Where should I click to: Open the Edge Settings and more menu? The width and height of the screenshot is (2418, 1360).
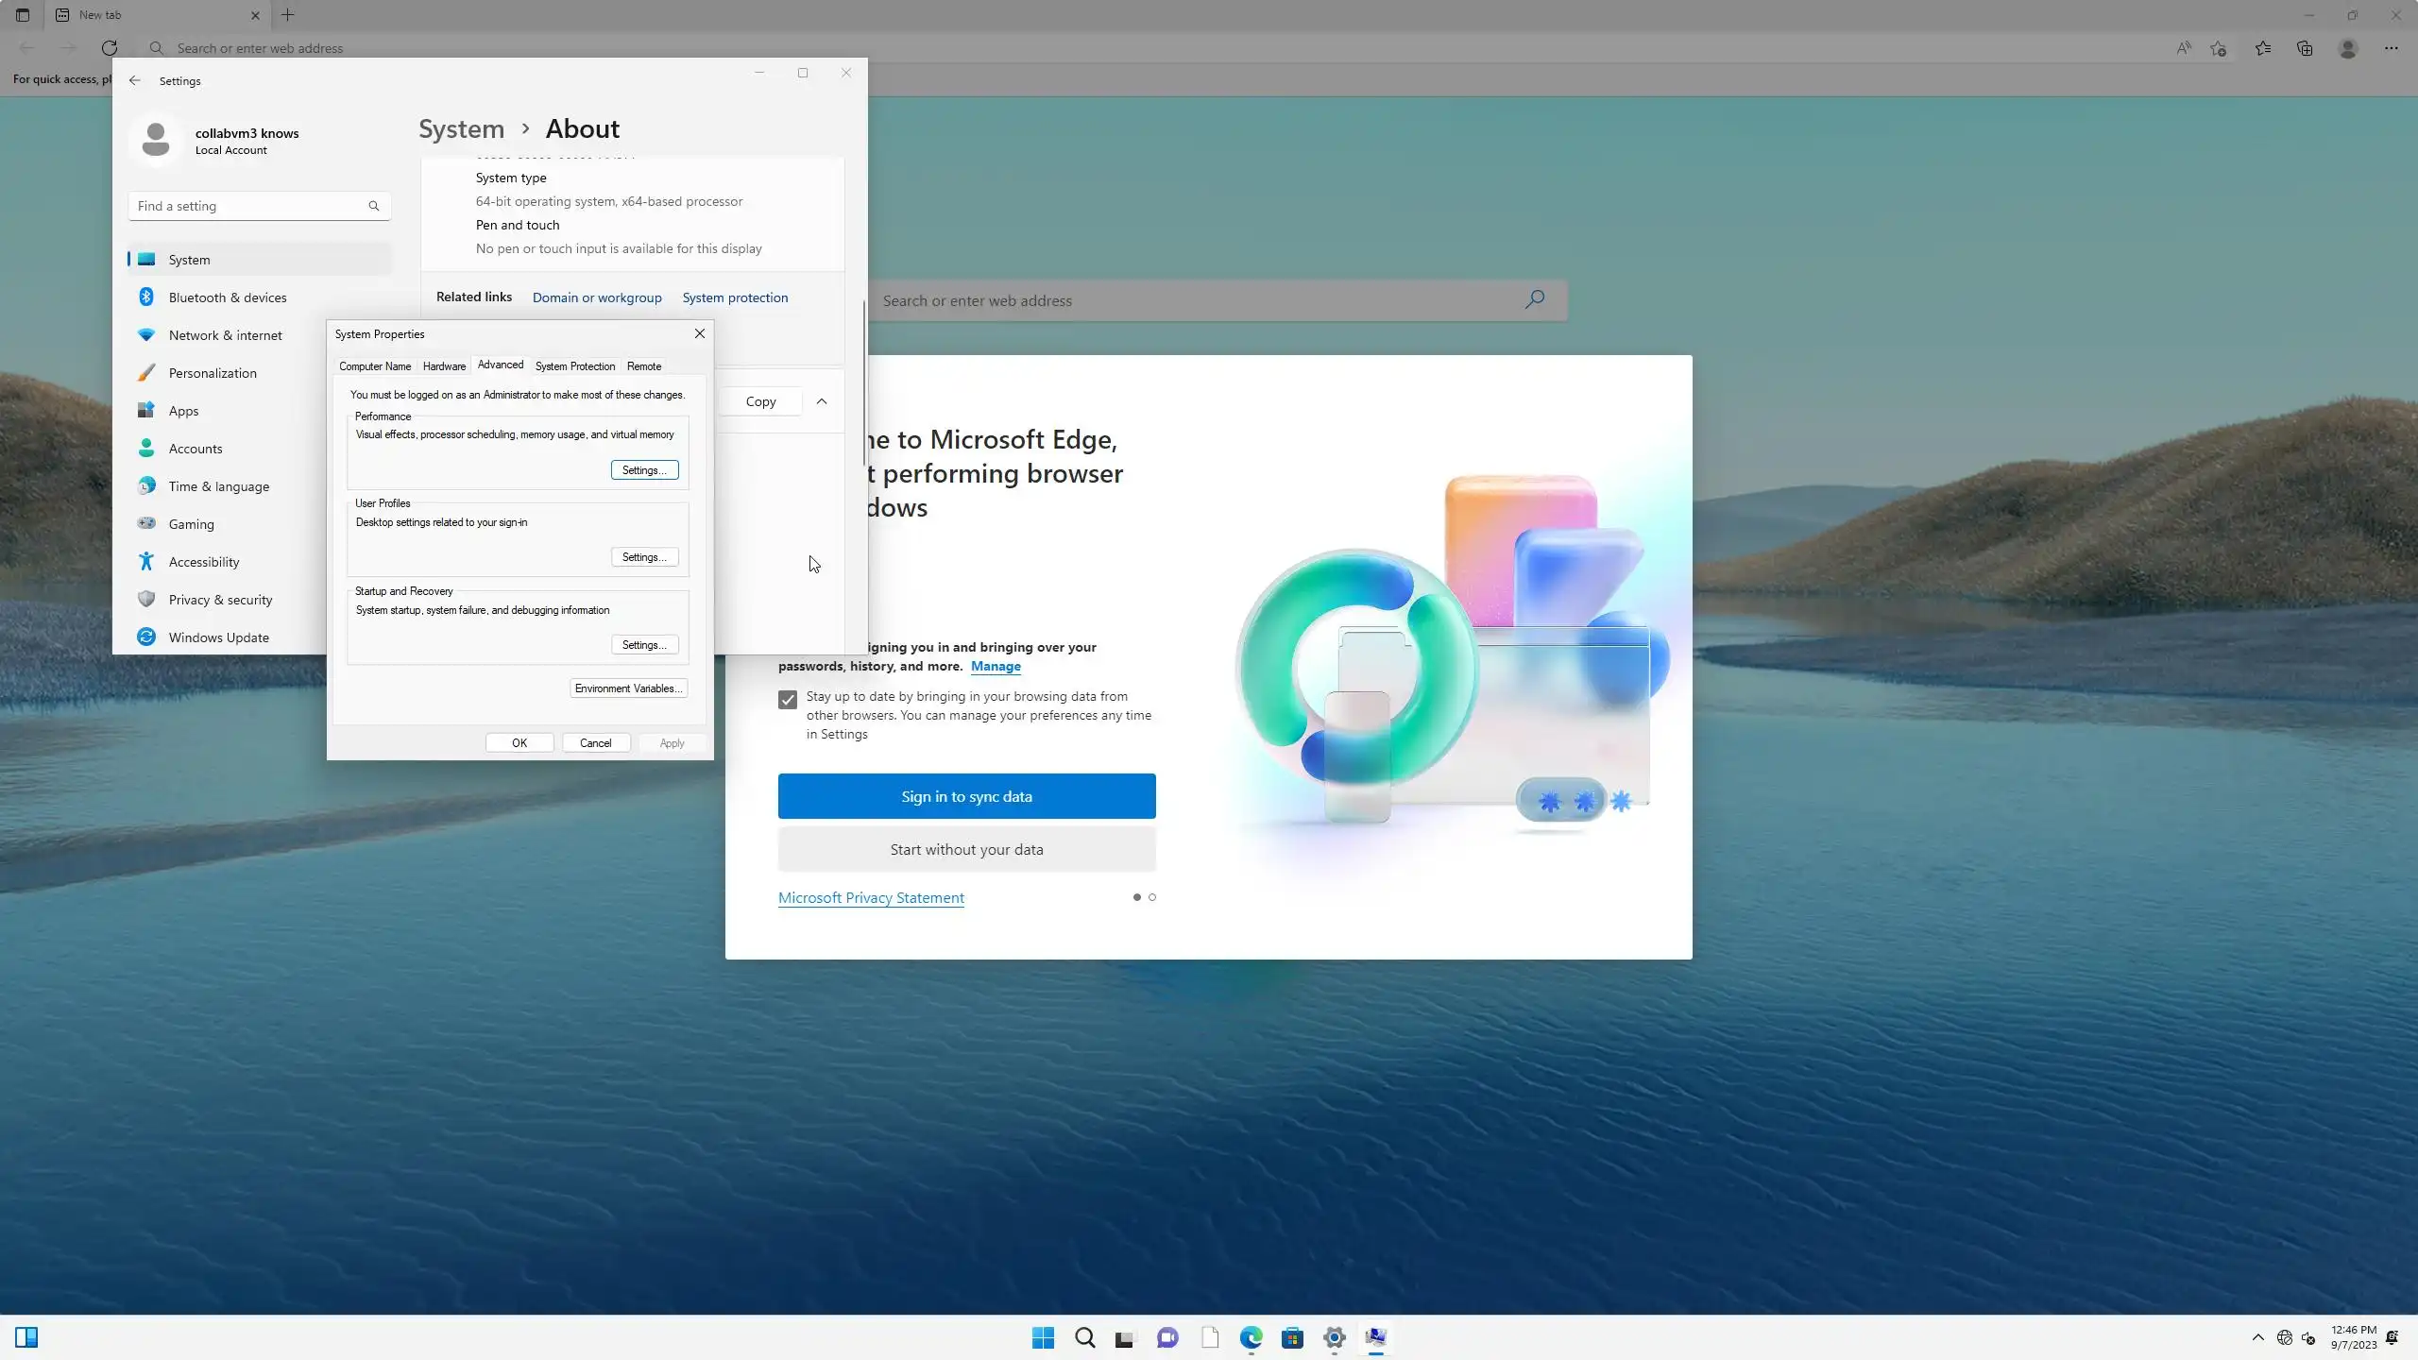(2391, 48)
